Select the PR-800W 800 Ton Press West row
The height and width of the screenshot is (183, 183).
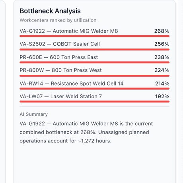94,72
